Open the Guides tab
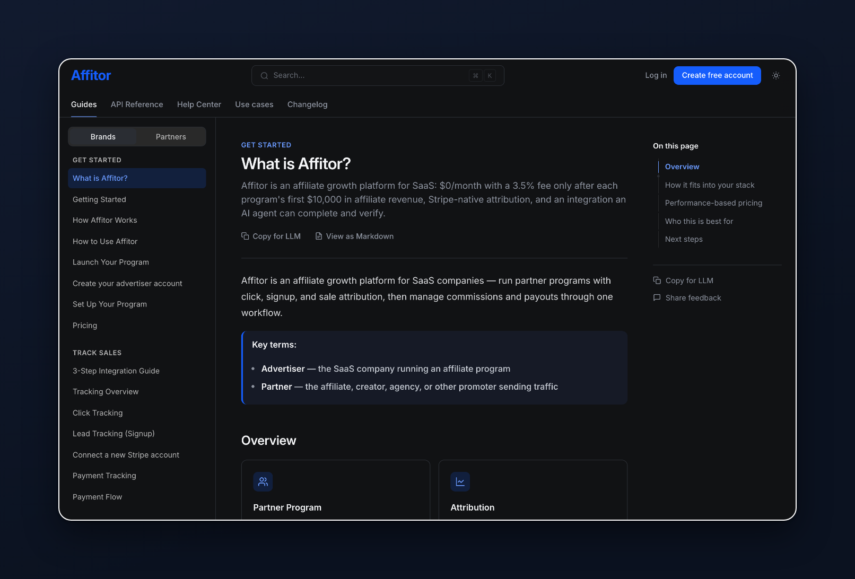The width and height of the screenshot is (855, 579). pyautogui.click(x=84, y=104)
